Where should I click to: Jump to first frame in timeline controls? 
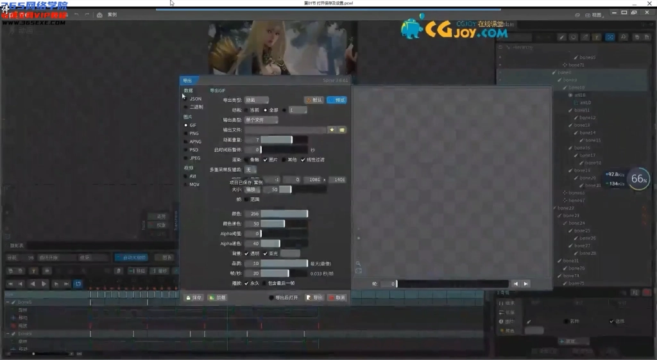point(10,284)
